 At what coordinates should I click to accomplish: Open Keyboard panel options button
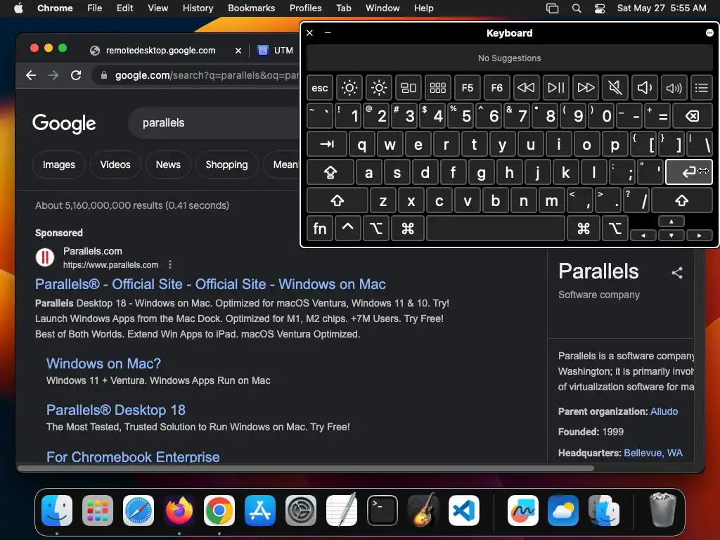point(709,32)
